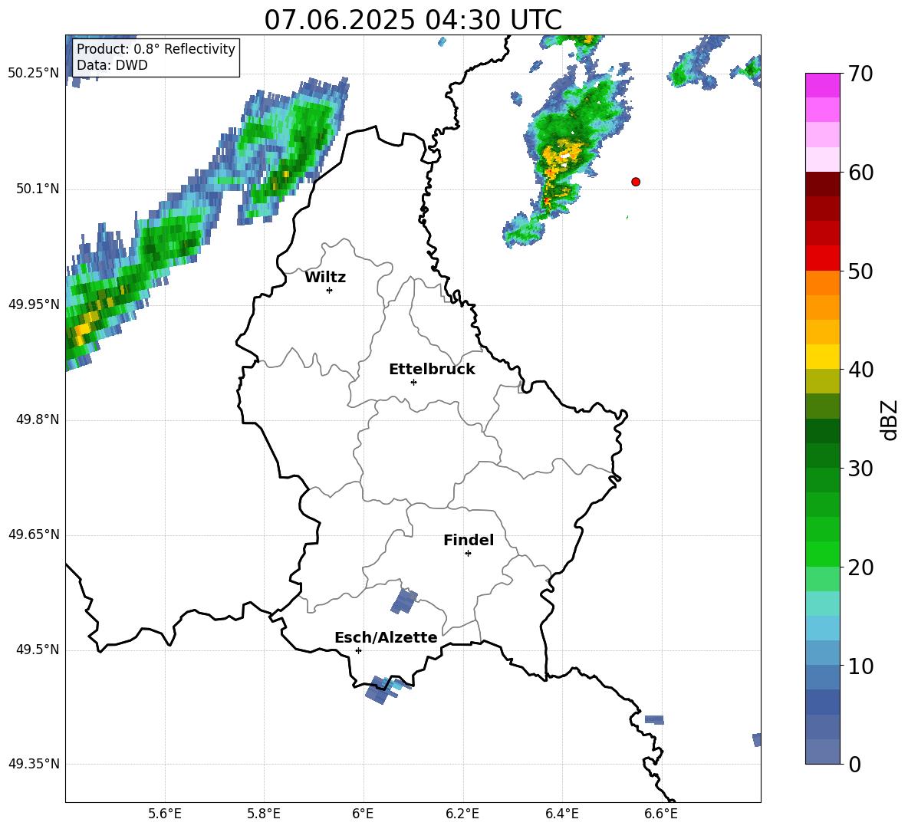Click the 49.5°N latitude label

38,650
